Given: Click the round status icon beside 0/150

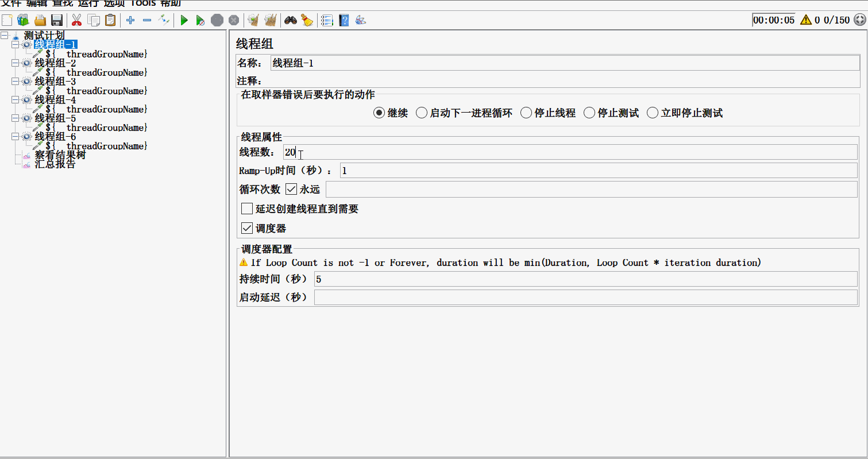Looking at the screenshot, I should pyautogui.click(x=860, y=20).
